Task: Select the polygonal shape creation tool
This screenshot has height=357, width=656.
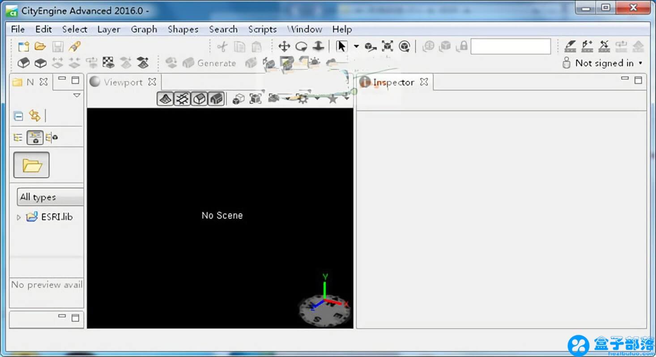Action: click(570, 46)
